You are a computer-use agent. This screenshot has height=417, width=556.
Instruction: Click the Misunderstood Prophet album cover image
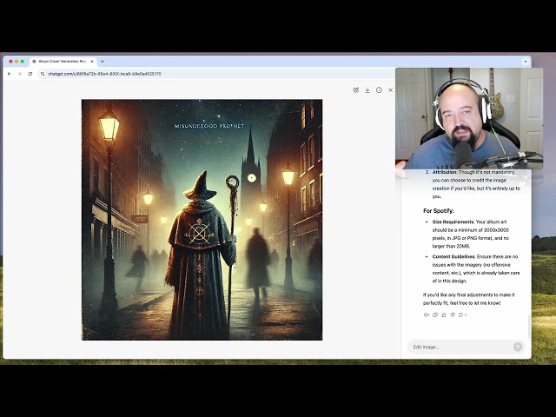tap(202, 220)
